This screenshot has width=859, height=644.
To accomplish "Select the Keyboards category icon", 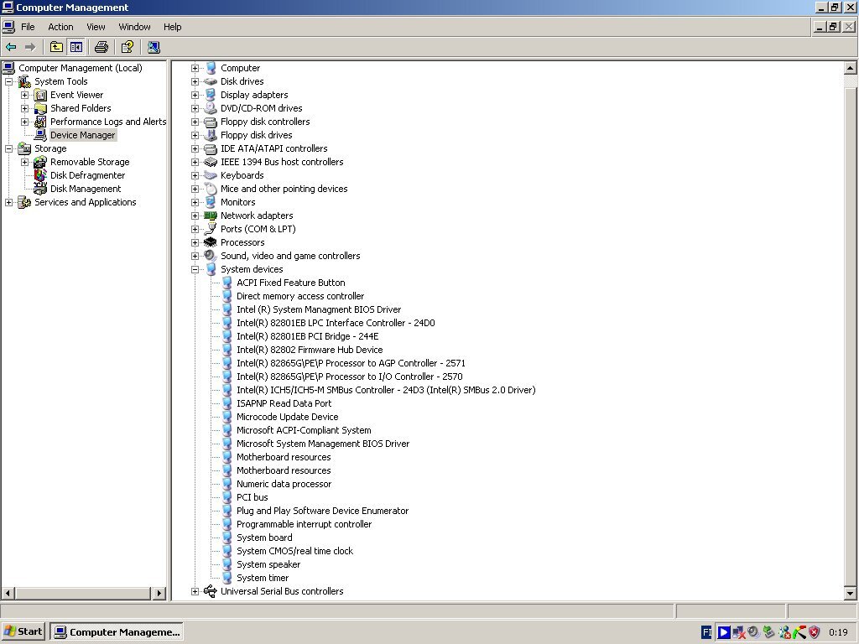I will [211, 175].
